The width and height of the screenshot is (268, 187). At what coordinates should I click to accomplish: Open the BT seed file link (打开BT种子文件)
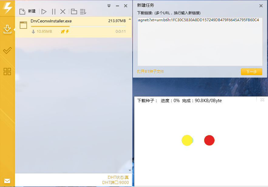(x=151, y=72)
